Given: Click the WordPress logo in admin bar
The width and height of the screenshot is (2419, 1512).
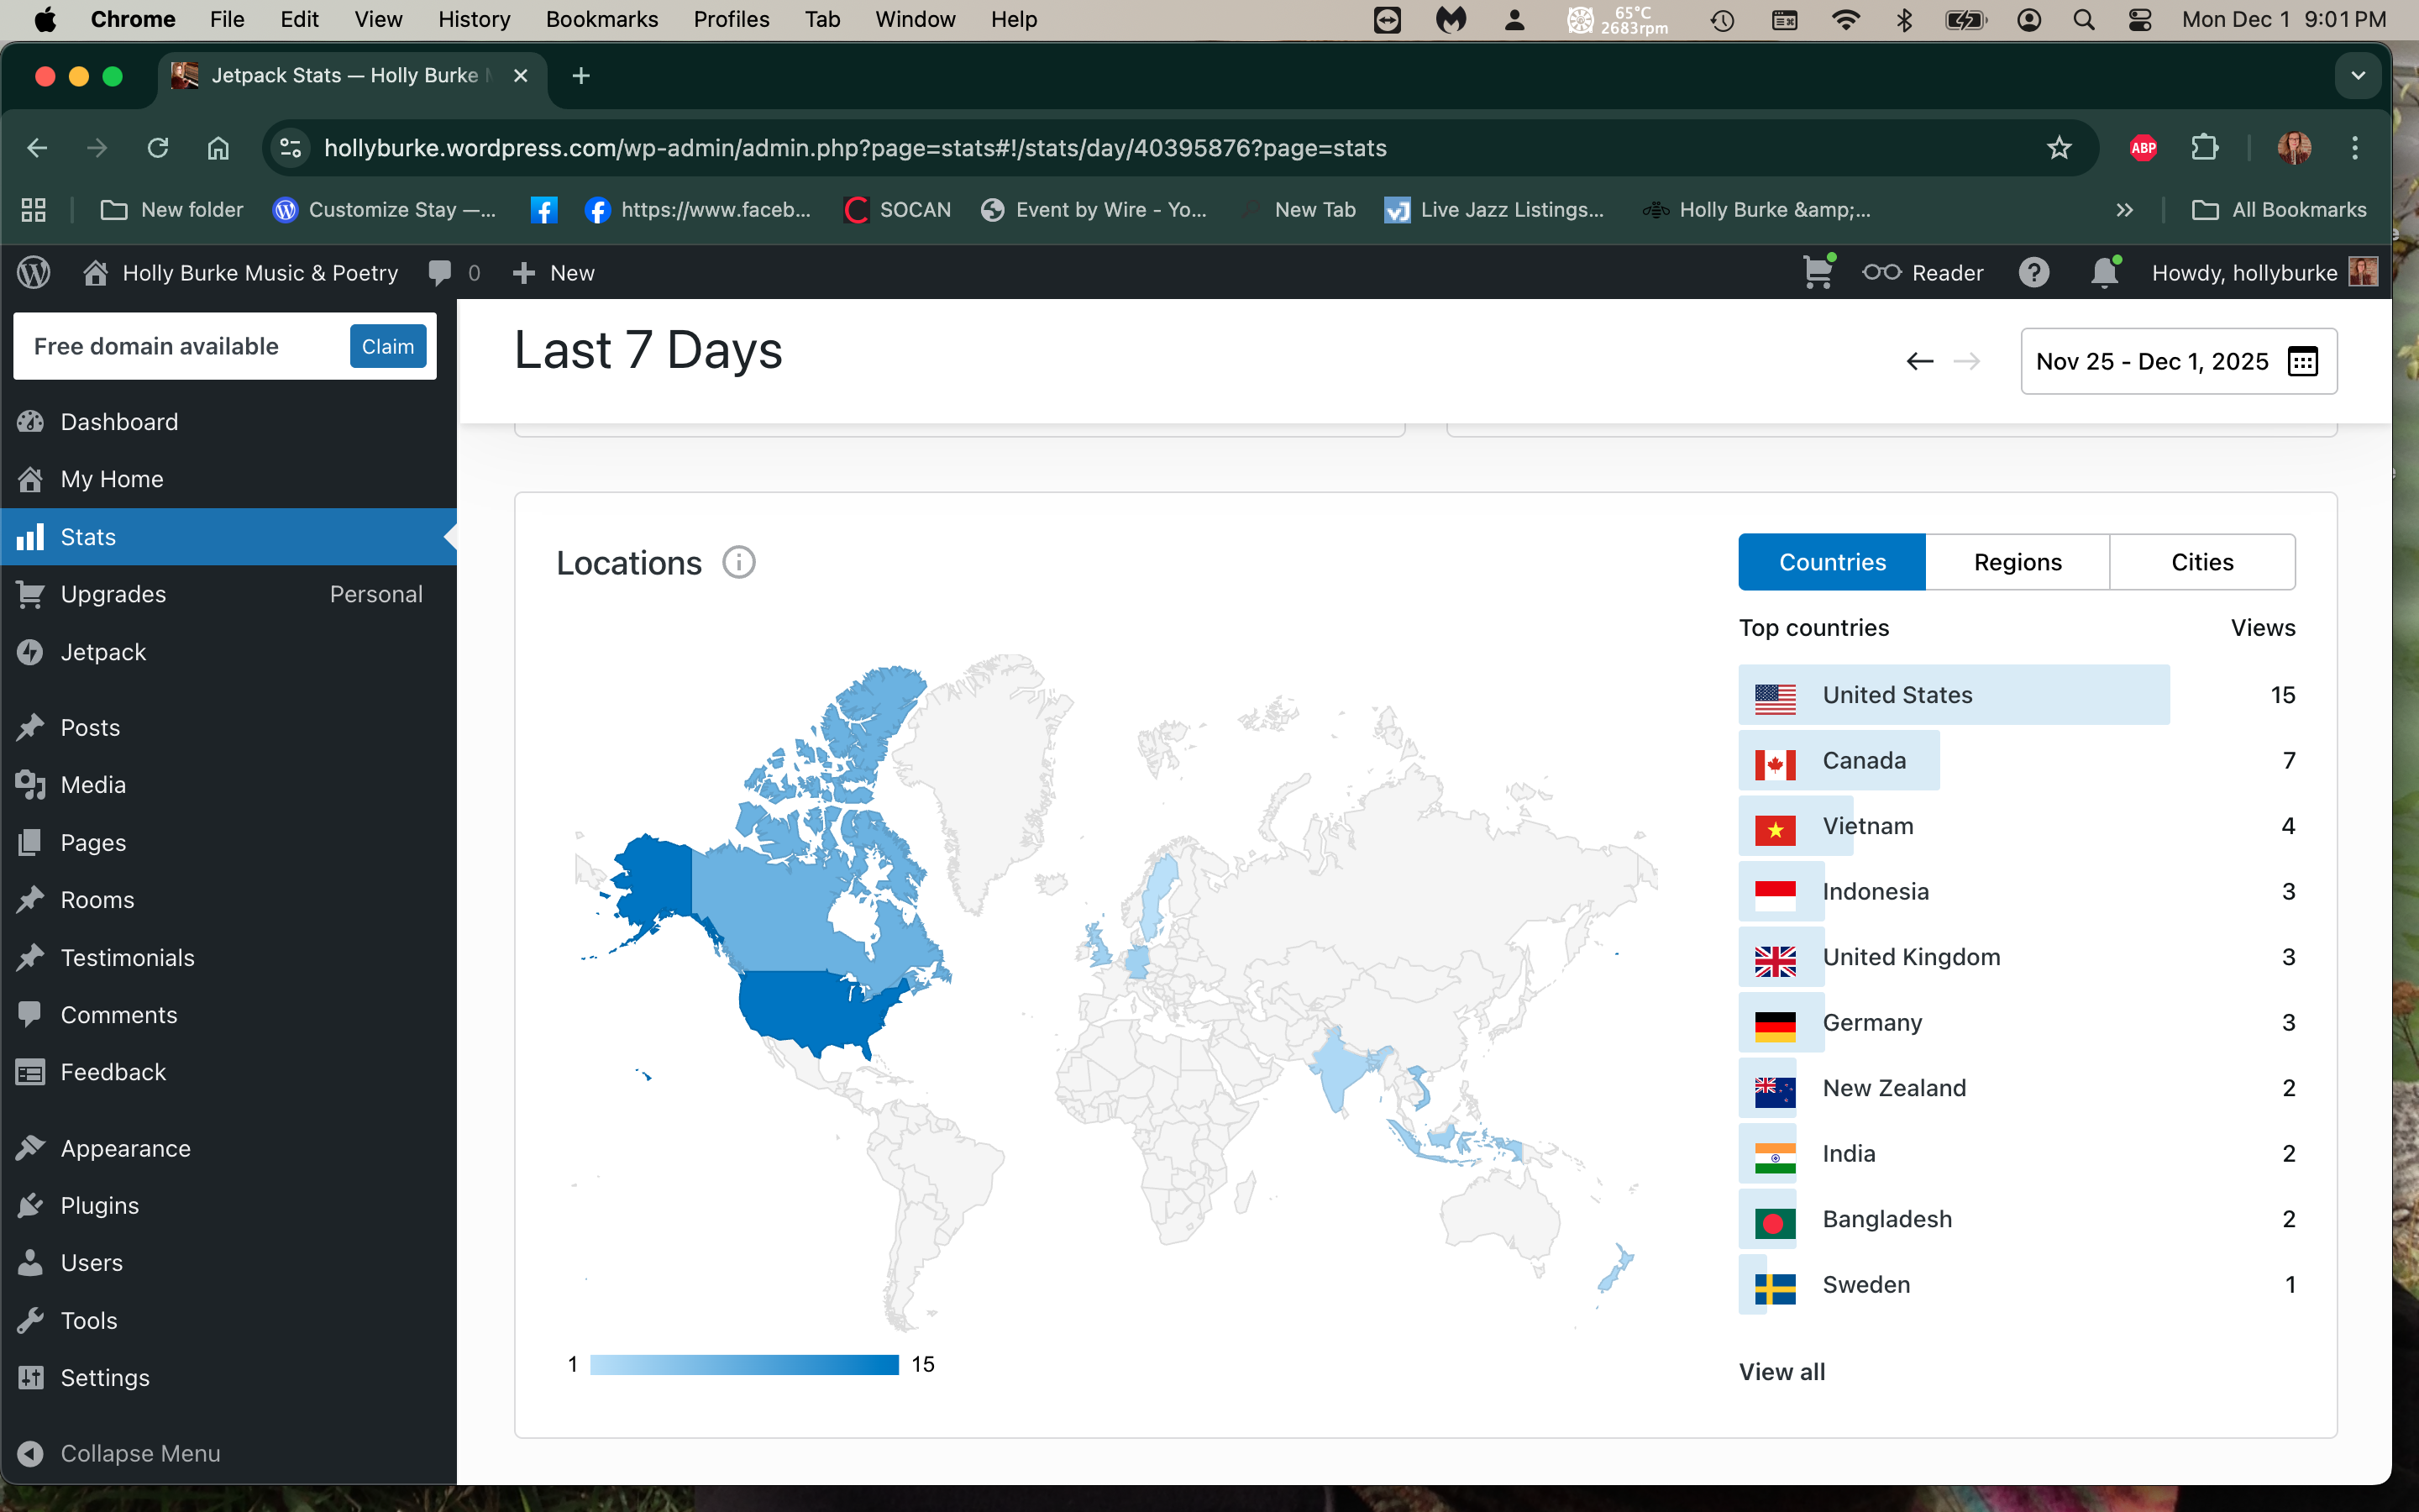Looking at the screenshot, I should pos(34,273).
